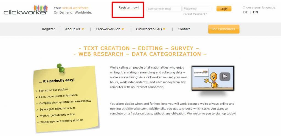
Task: Click the For Customers button
Action: 224,29
